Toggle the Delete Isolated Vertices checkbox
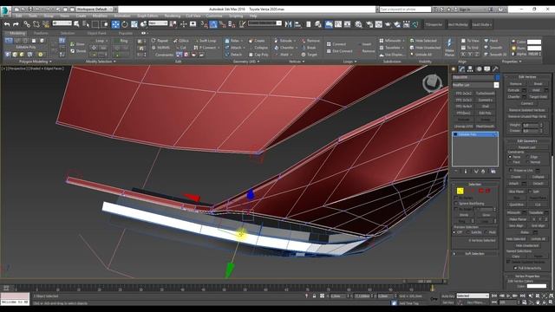 coord(509,262)
